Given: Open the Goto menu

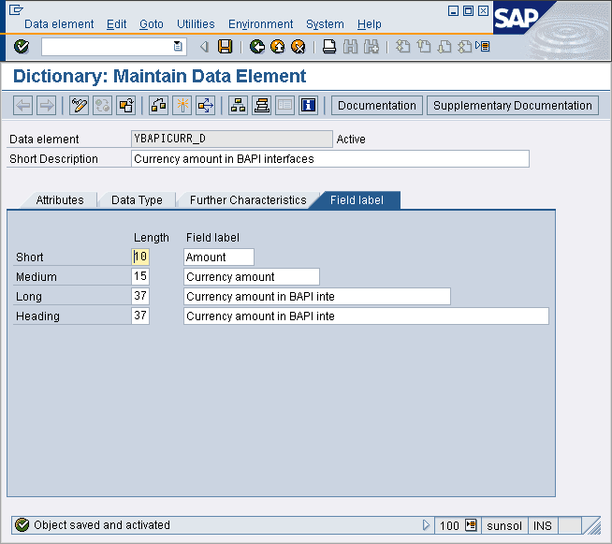Looking at the screenshot, I should pyautogui.click(x=152, y=24).
